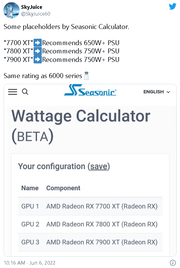
Task: Click the Component column header
Action: click(63, 188)
